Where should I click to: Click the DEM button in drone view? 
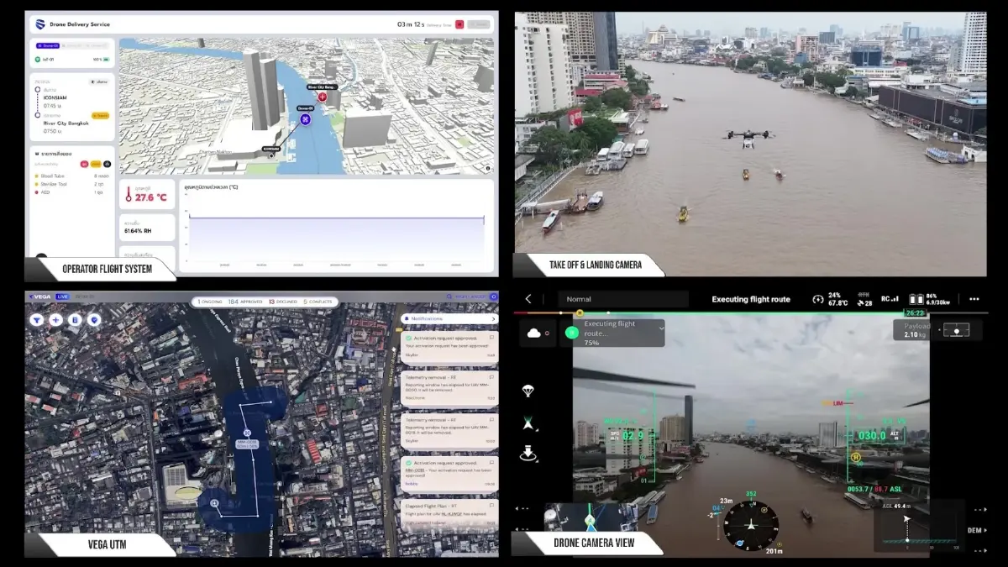(974, 530)
